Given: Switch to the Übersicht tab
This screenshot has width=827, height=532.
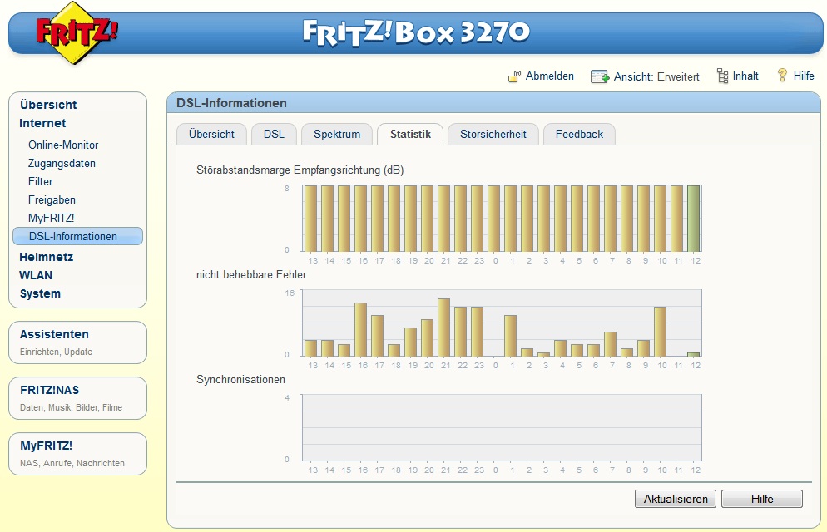Looking at the screenshot, I should click(x=211, y=135).
